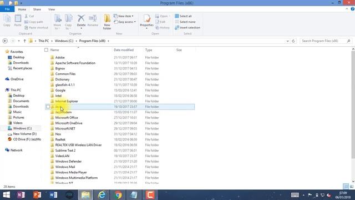The height and width of the screenshot is (200, 355).
Task: Collapse the ribbon with the chevron
Action: (347, 9)
